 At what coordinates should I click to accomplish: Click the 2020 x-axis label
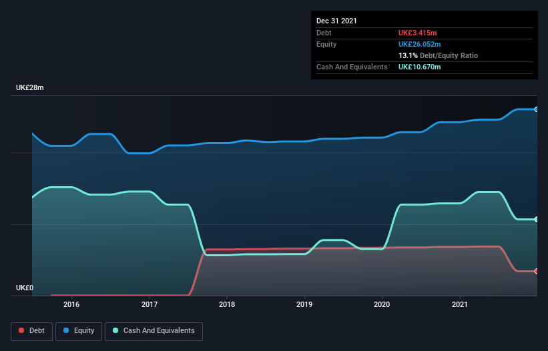click(x=382, y=304)
